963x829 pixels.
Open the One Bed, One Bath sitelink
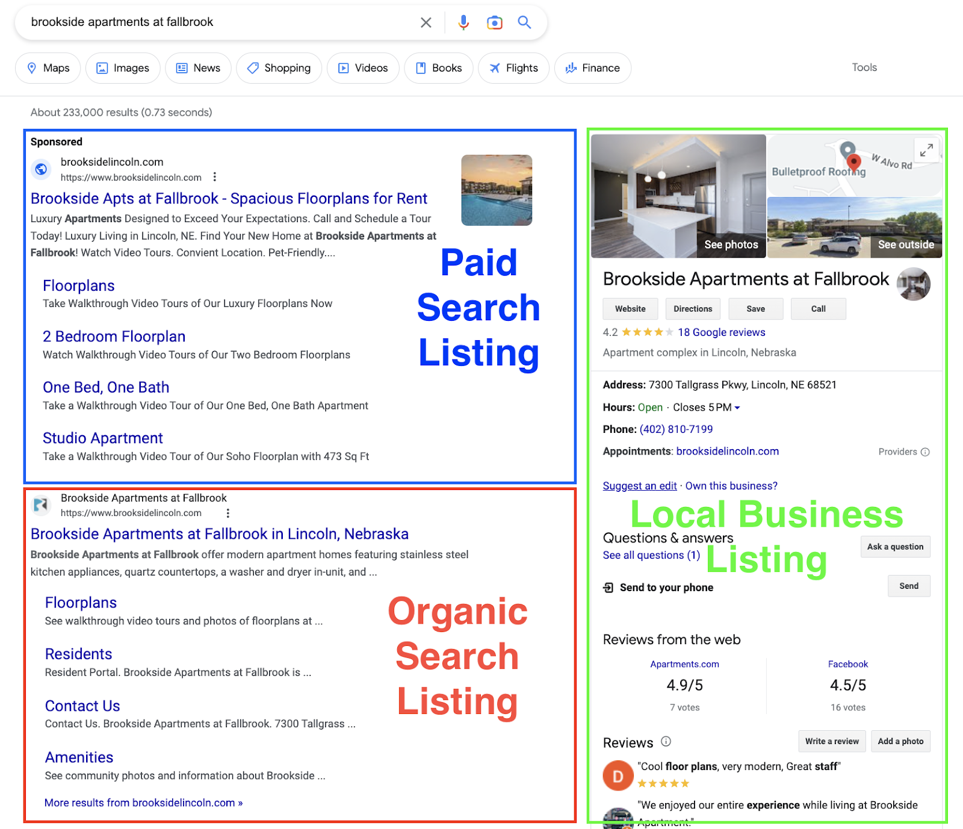106,387
